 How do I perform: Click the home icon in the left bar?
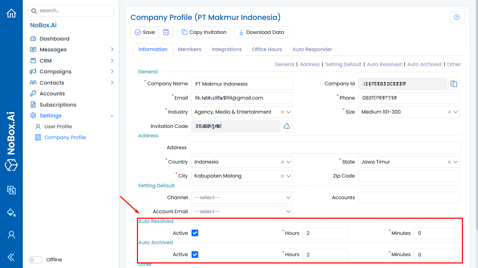pos(11,13)
